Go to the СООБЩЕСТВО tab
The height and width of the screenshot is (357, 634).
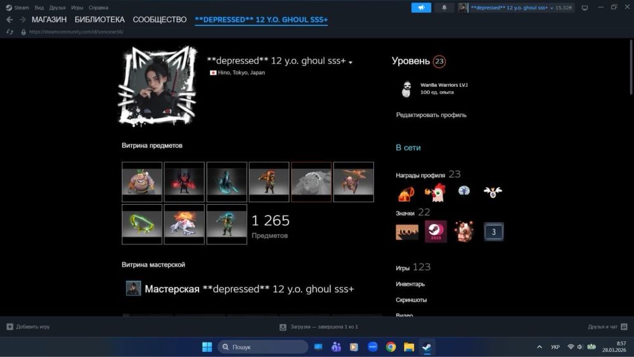(160, 20)
